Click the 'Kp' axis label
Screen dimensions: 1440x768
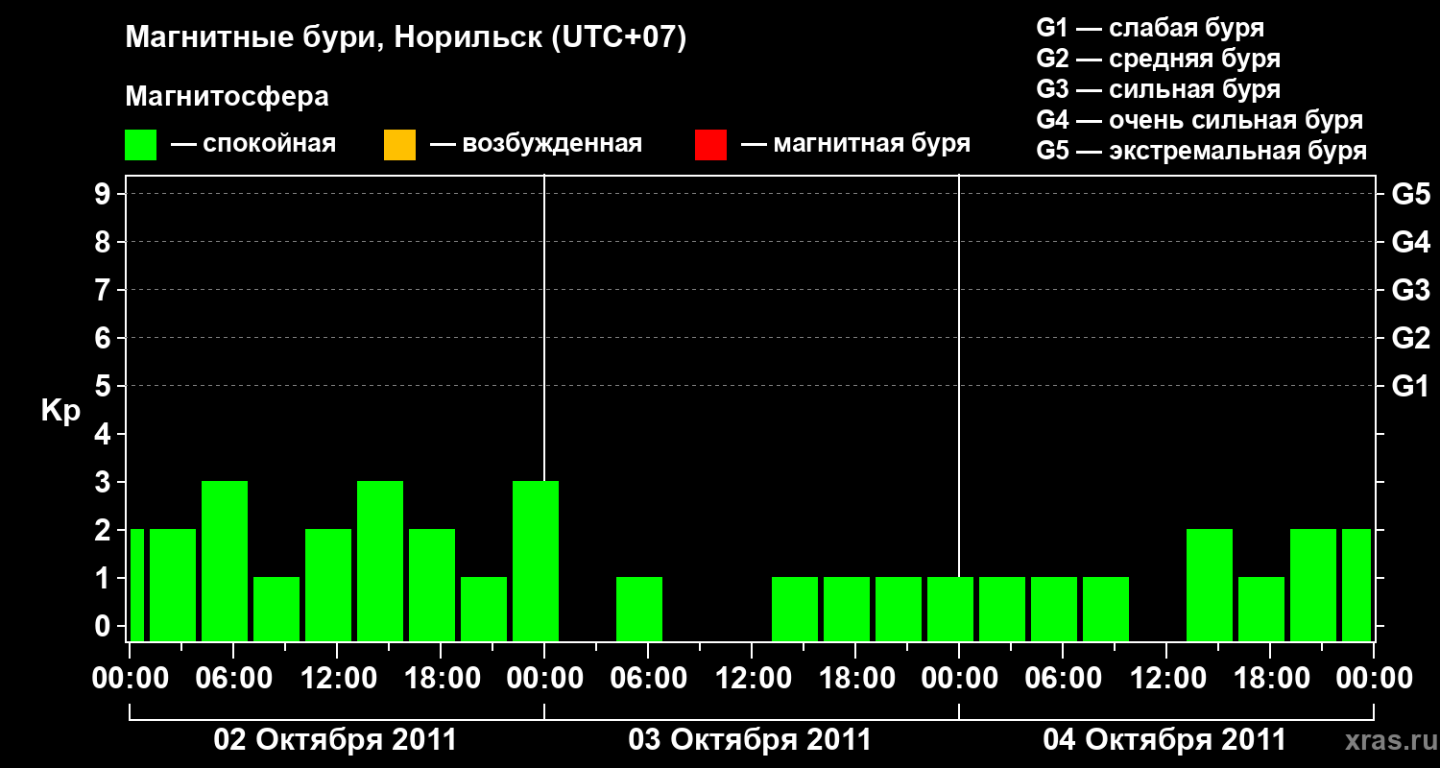point(61,411)
